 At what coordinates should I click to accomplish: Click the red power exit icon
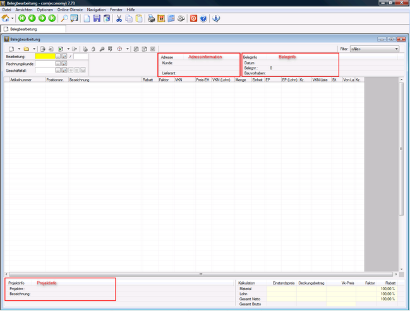tap(193, 18)
